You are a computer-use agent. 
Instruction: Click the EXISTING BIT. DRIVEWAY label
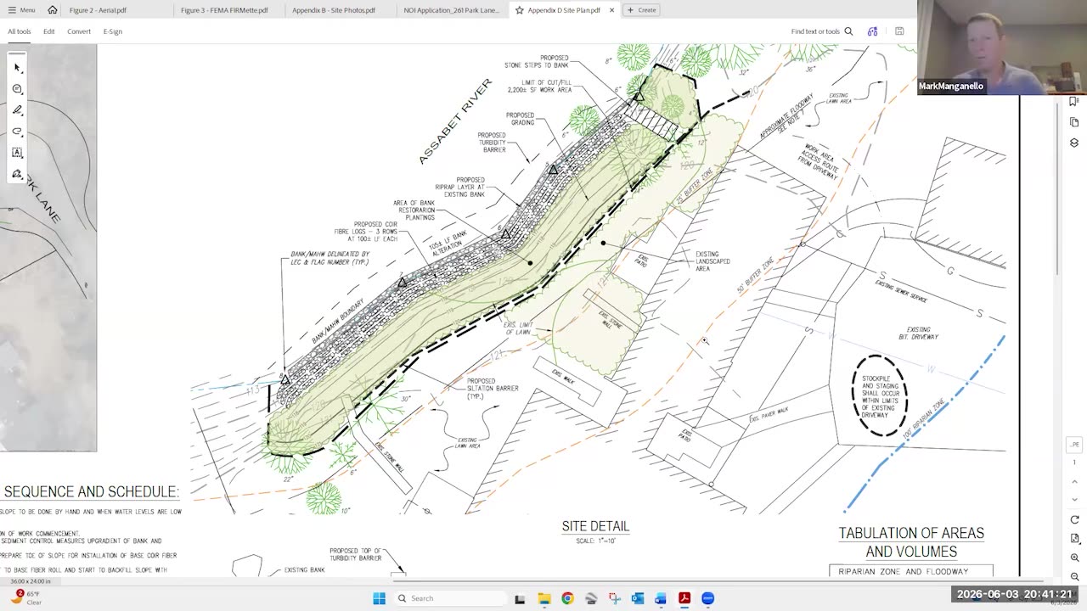(918, 334)
